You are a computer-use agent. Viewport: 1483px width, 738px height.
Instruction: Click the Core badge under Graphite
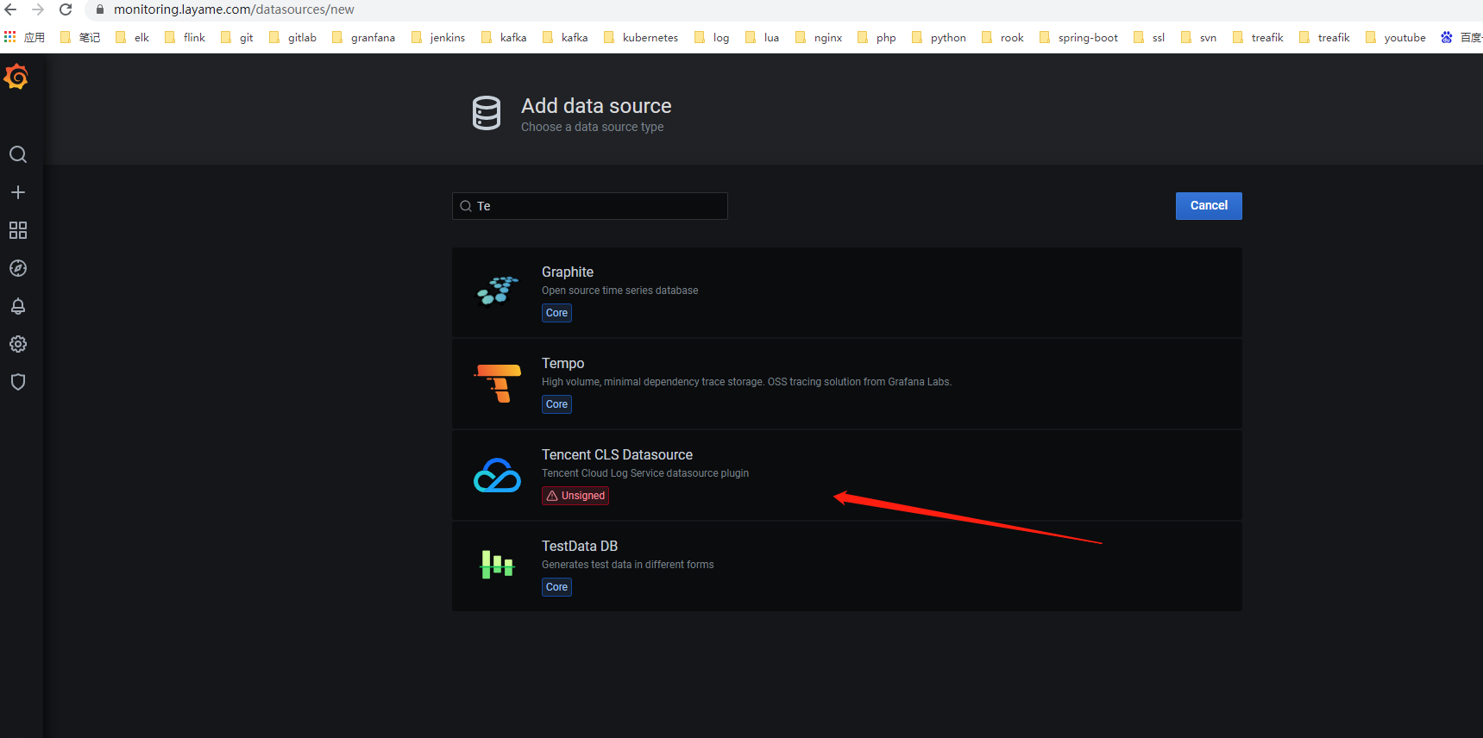click(557, 313)
